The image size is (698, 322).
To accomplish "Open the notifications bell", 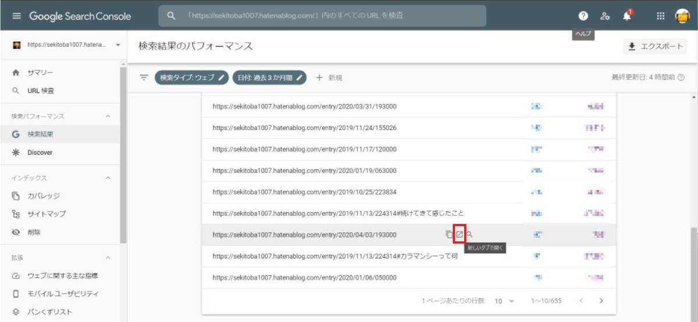I will (627, 16).
